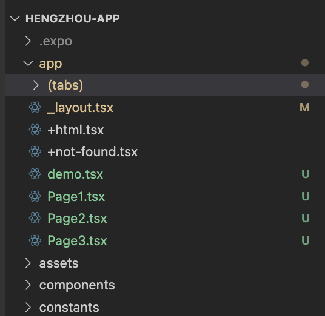This screenshot has height=316, width=325.
Task: Expand the (tabs) folder arrow
Action: click(x=36, y=85)
